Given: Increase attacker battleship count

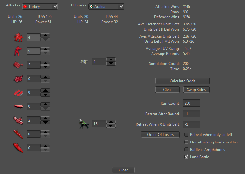Looking at the screenshot, I should click(46, 146).
